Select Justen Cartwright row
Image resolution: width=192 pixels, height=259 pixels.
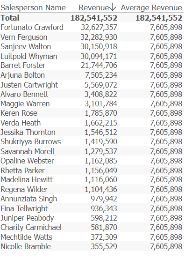92,85
